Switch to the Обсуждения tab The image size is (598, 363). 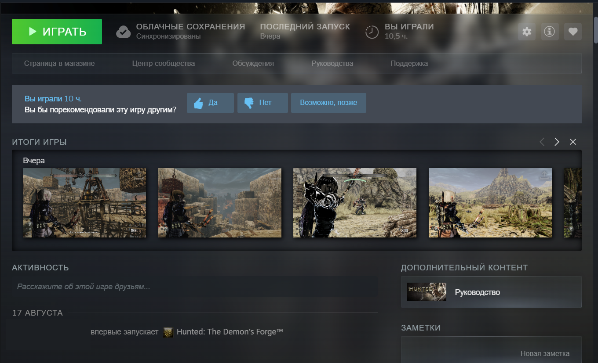(x=253, y=64)
